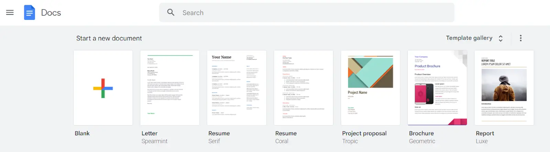Open the three-dot more options menu
Viewport: 550px width, 152px height.
(520, 38)
